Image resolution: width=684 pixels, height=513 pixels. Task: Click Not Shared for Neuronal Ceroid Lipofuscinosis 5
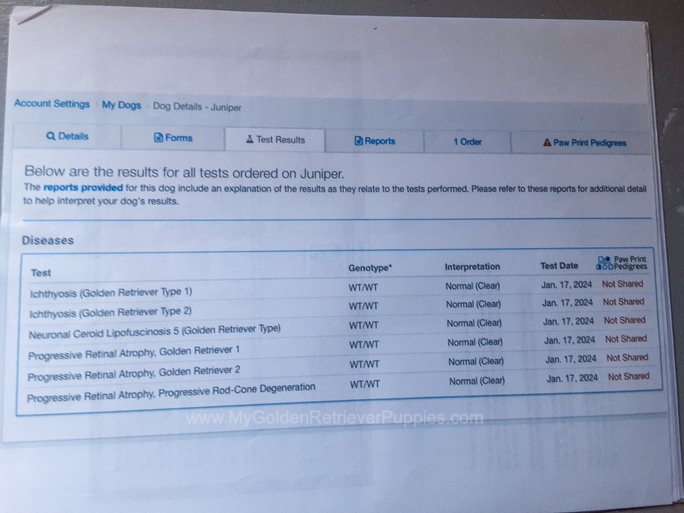pos(624,320)
